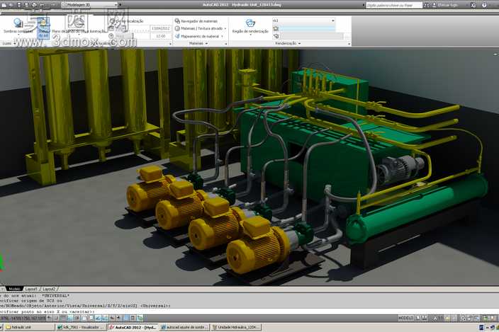Switch to the Layout1 tab
Viewport: 499px width, 332px height.
[x=31, y=289]
